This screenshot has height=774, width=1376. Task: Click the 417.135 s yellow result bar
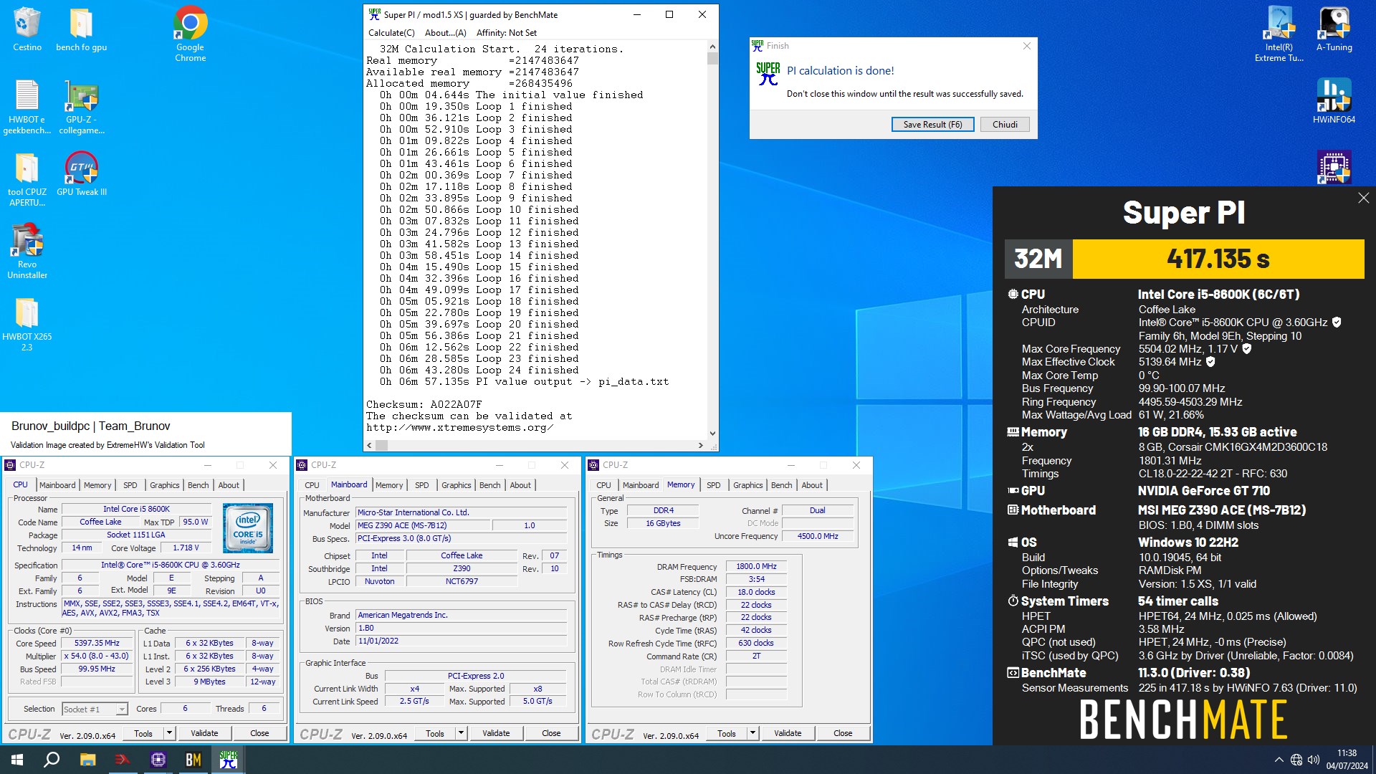tap(1218, 259)
